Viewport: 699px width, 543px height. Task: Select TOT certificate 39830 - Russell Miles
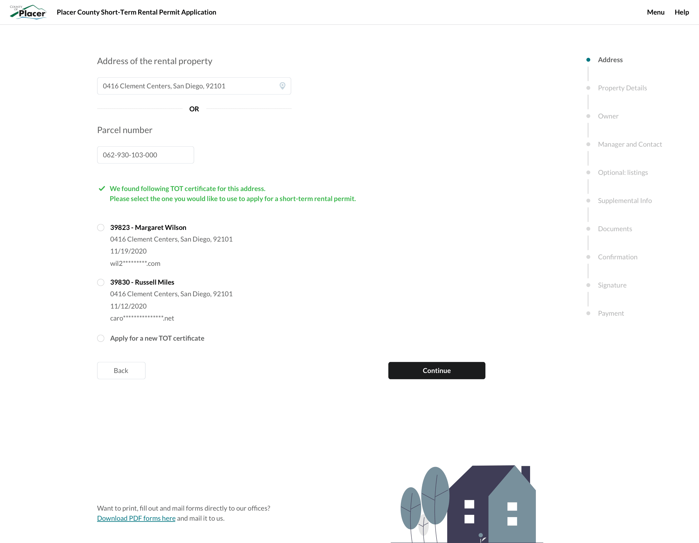click(x=101, y=282)
